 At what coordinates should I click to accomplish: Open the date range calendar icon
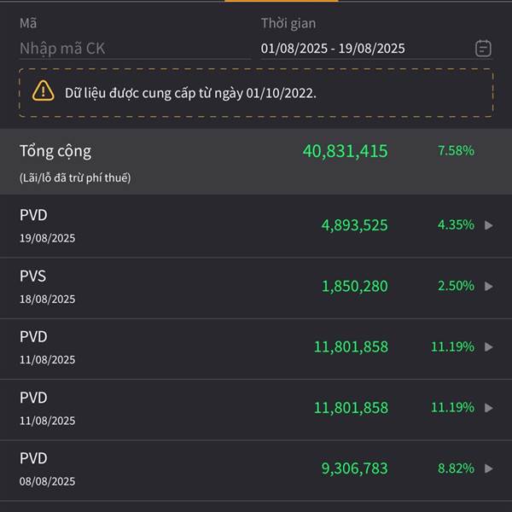pyautogui.click(x=483, y=49)
